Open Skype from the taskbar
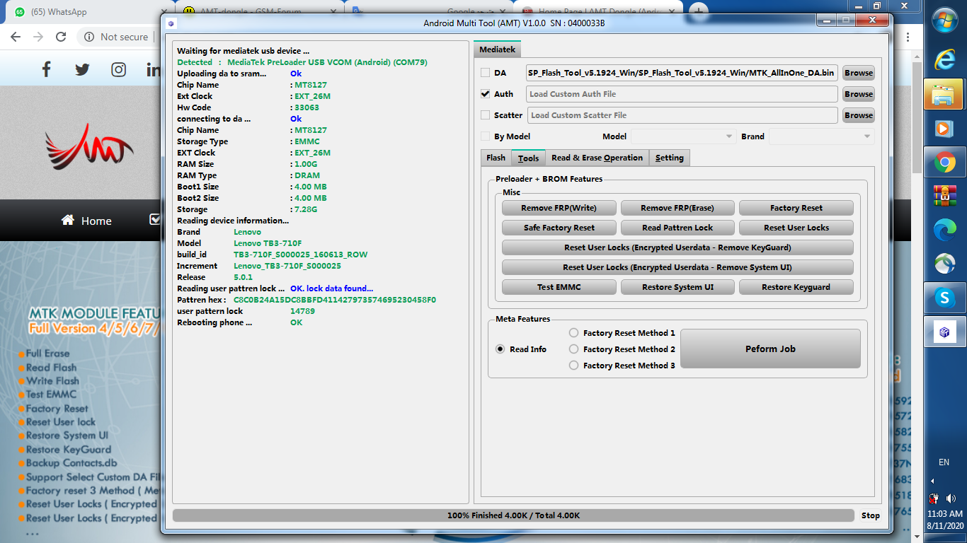The image size is (967, 543). coord(944,298)
